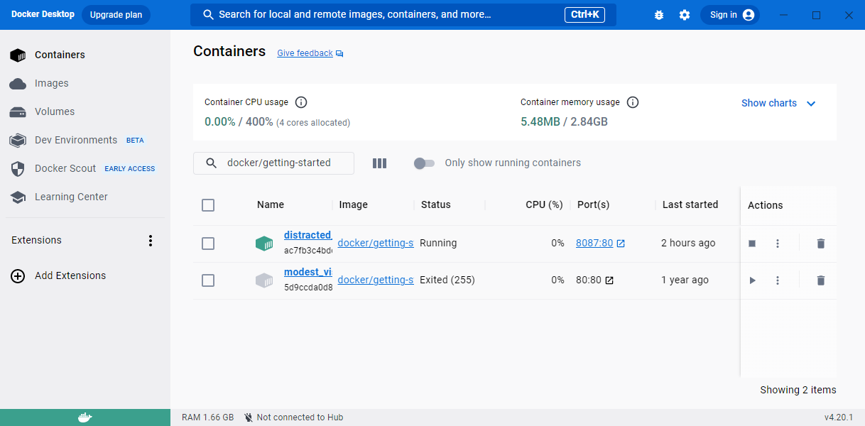The image size is (865, 426).
Task: Stop the distracted container with the square icon
Action: 752,243
